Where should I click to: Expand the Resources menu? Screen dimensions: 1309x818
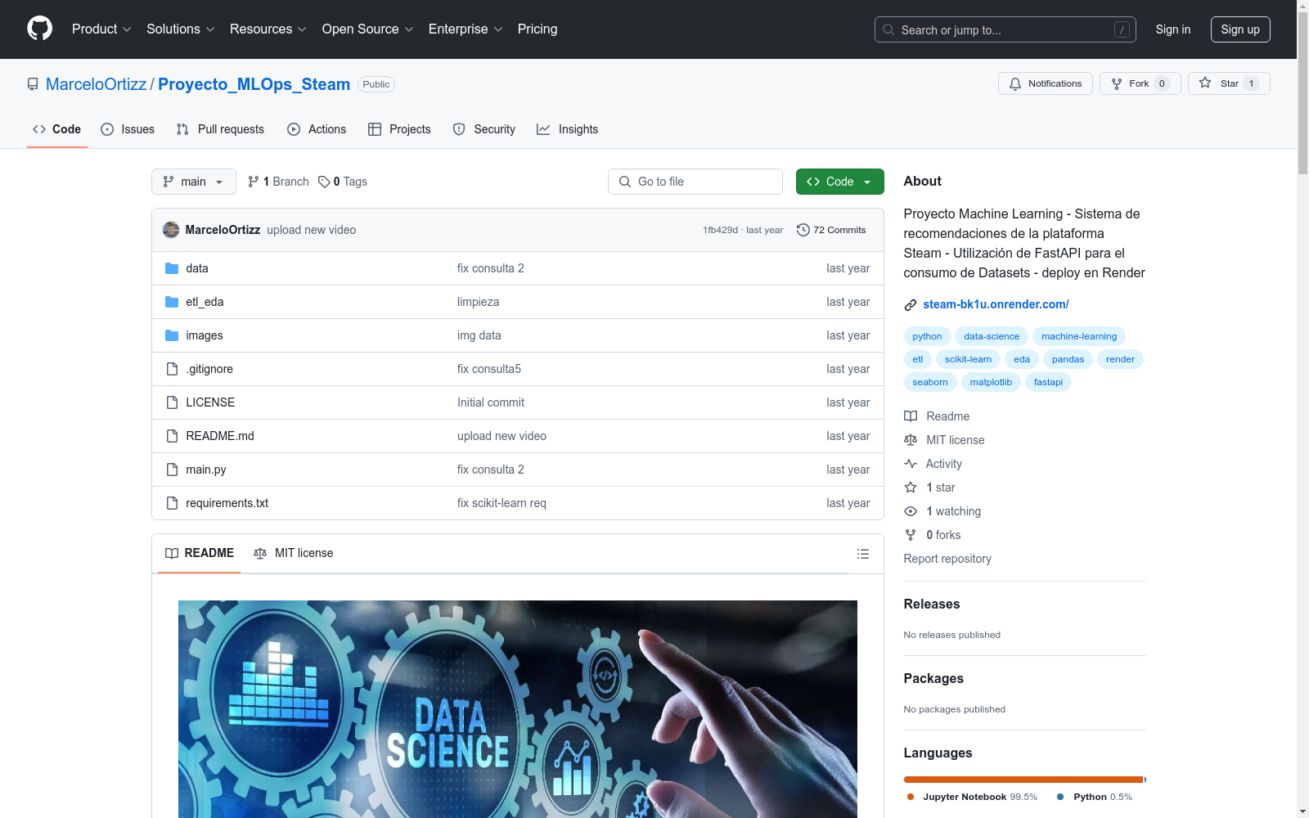(268, 29)
